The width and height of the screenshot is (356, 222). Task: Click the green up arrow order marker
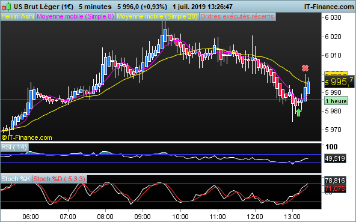298,112
